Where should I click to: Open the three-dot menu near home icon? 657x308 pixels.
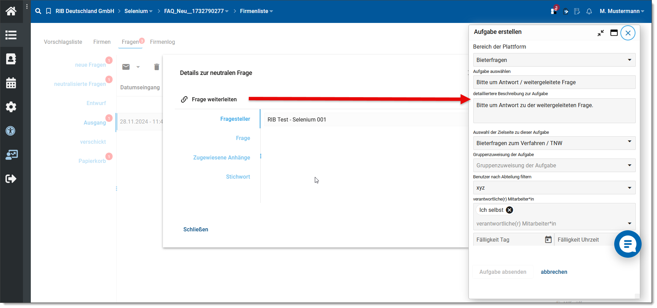[x=27, y=7]
